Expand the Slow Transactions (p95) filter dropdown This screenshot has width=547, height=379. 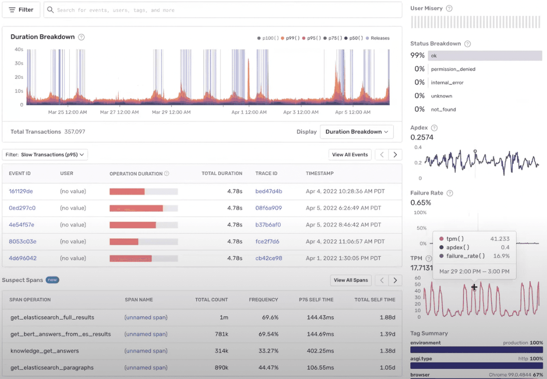[x=45, y=155]
